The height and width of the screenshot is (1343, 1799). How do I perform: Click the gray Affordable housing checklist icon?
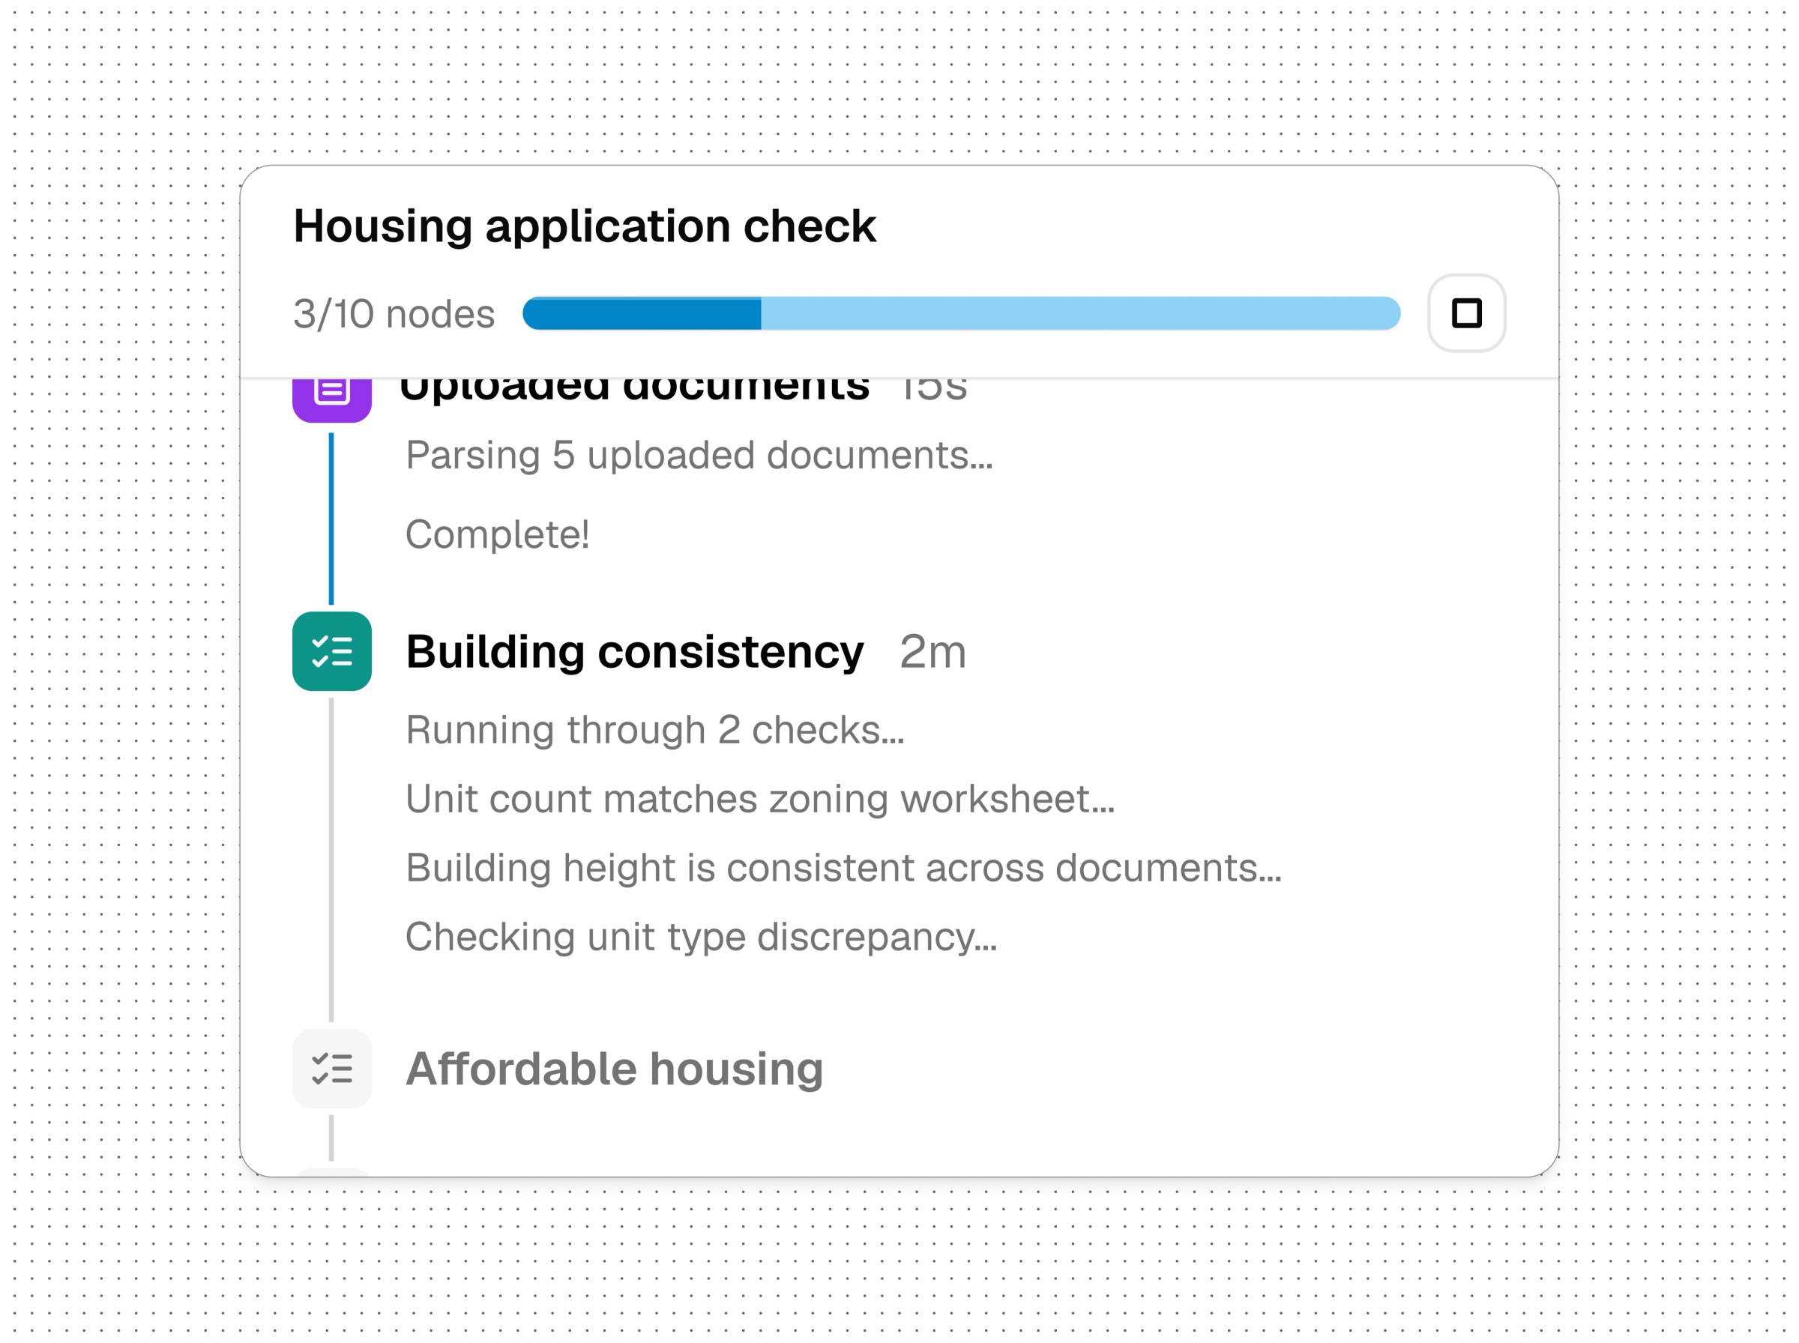tap(331, 1068)
